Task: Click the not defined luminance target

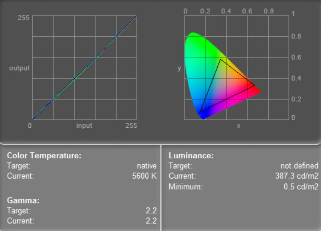Action: coord(299,166)
